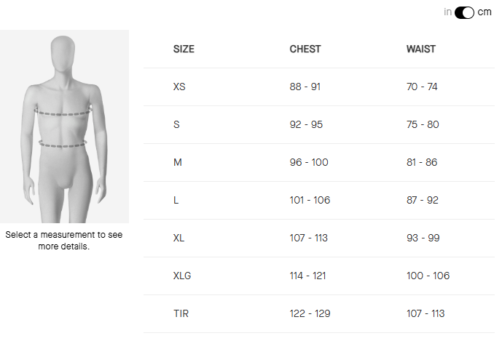Screen dimensions: 502x341
Task: Pick the L size row label
Action: (176, 200)
